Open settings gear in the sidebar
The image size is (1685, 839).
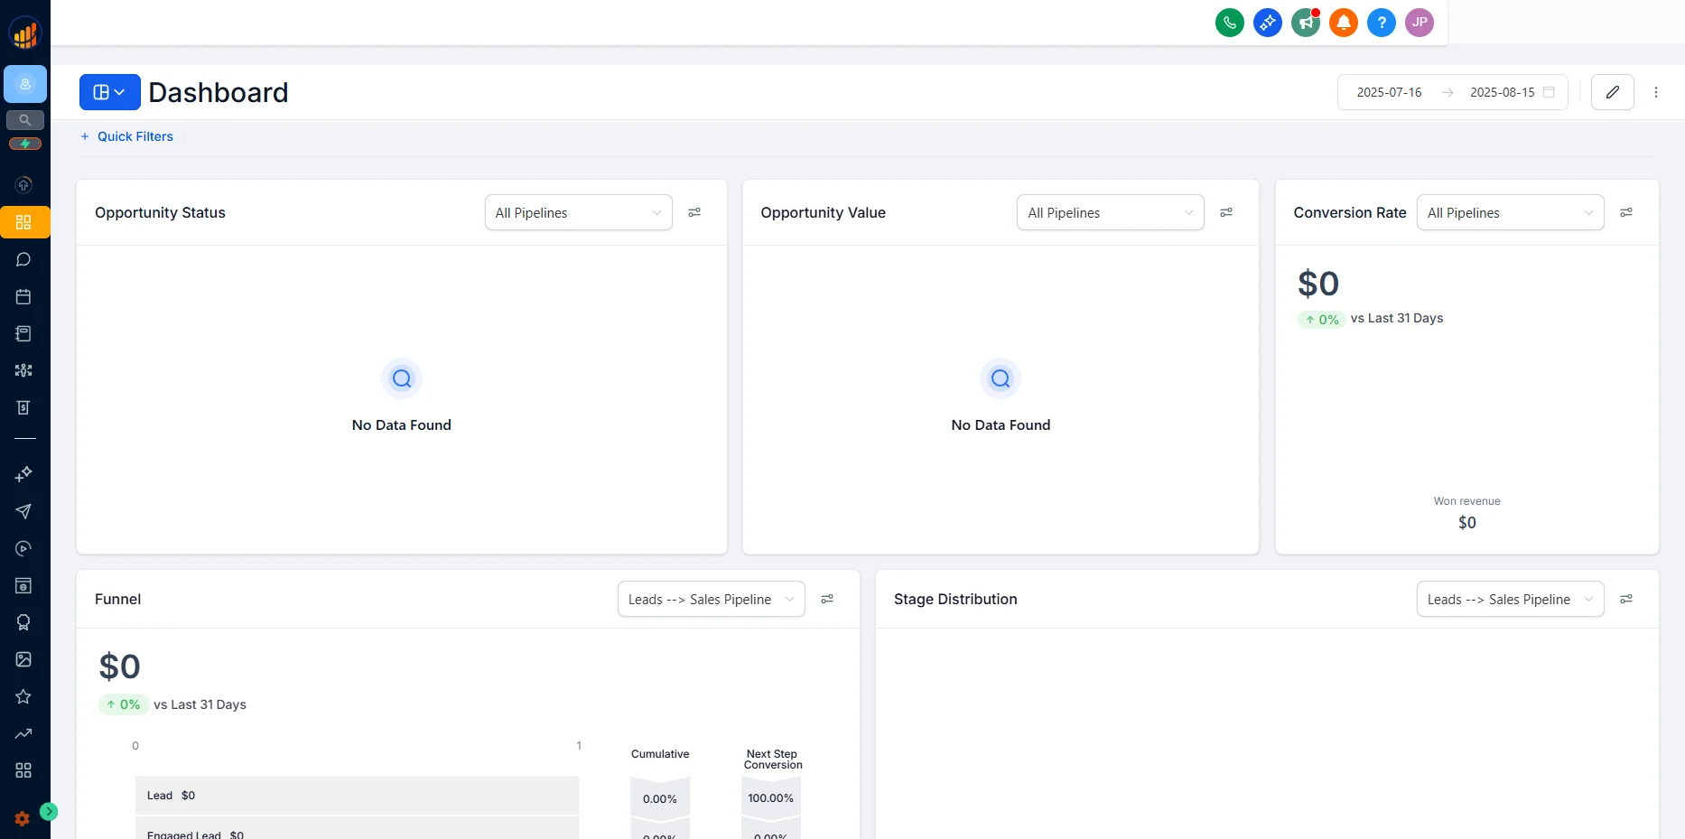pos(23,818)
